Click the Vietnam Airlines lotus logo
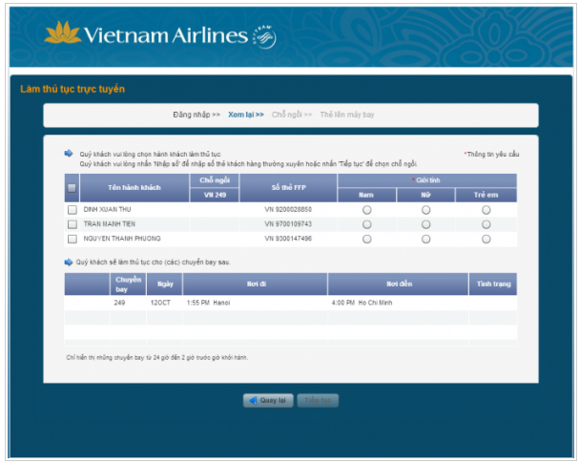The height and width of the screenshot is (463, 580). click(x=63, y=32)
